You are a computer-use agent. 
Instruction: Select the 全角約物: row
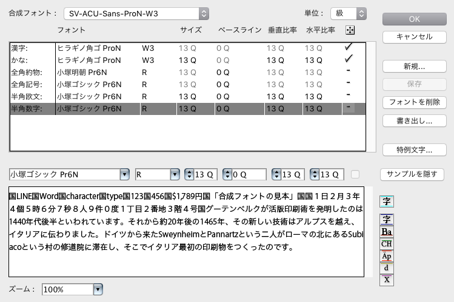tap(188, 72)
